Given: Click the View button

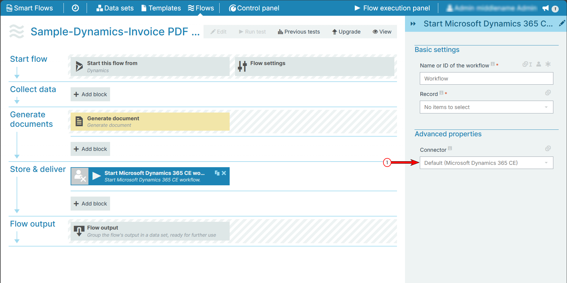Looking at the screenshot, I should (382, 32).
